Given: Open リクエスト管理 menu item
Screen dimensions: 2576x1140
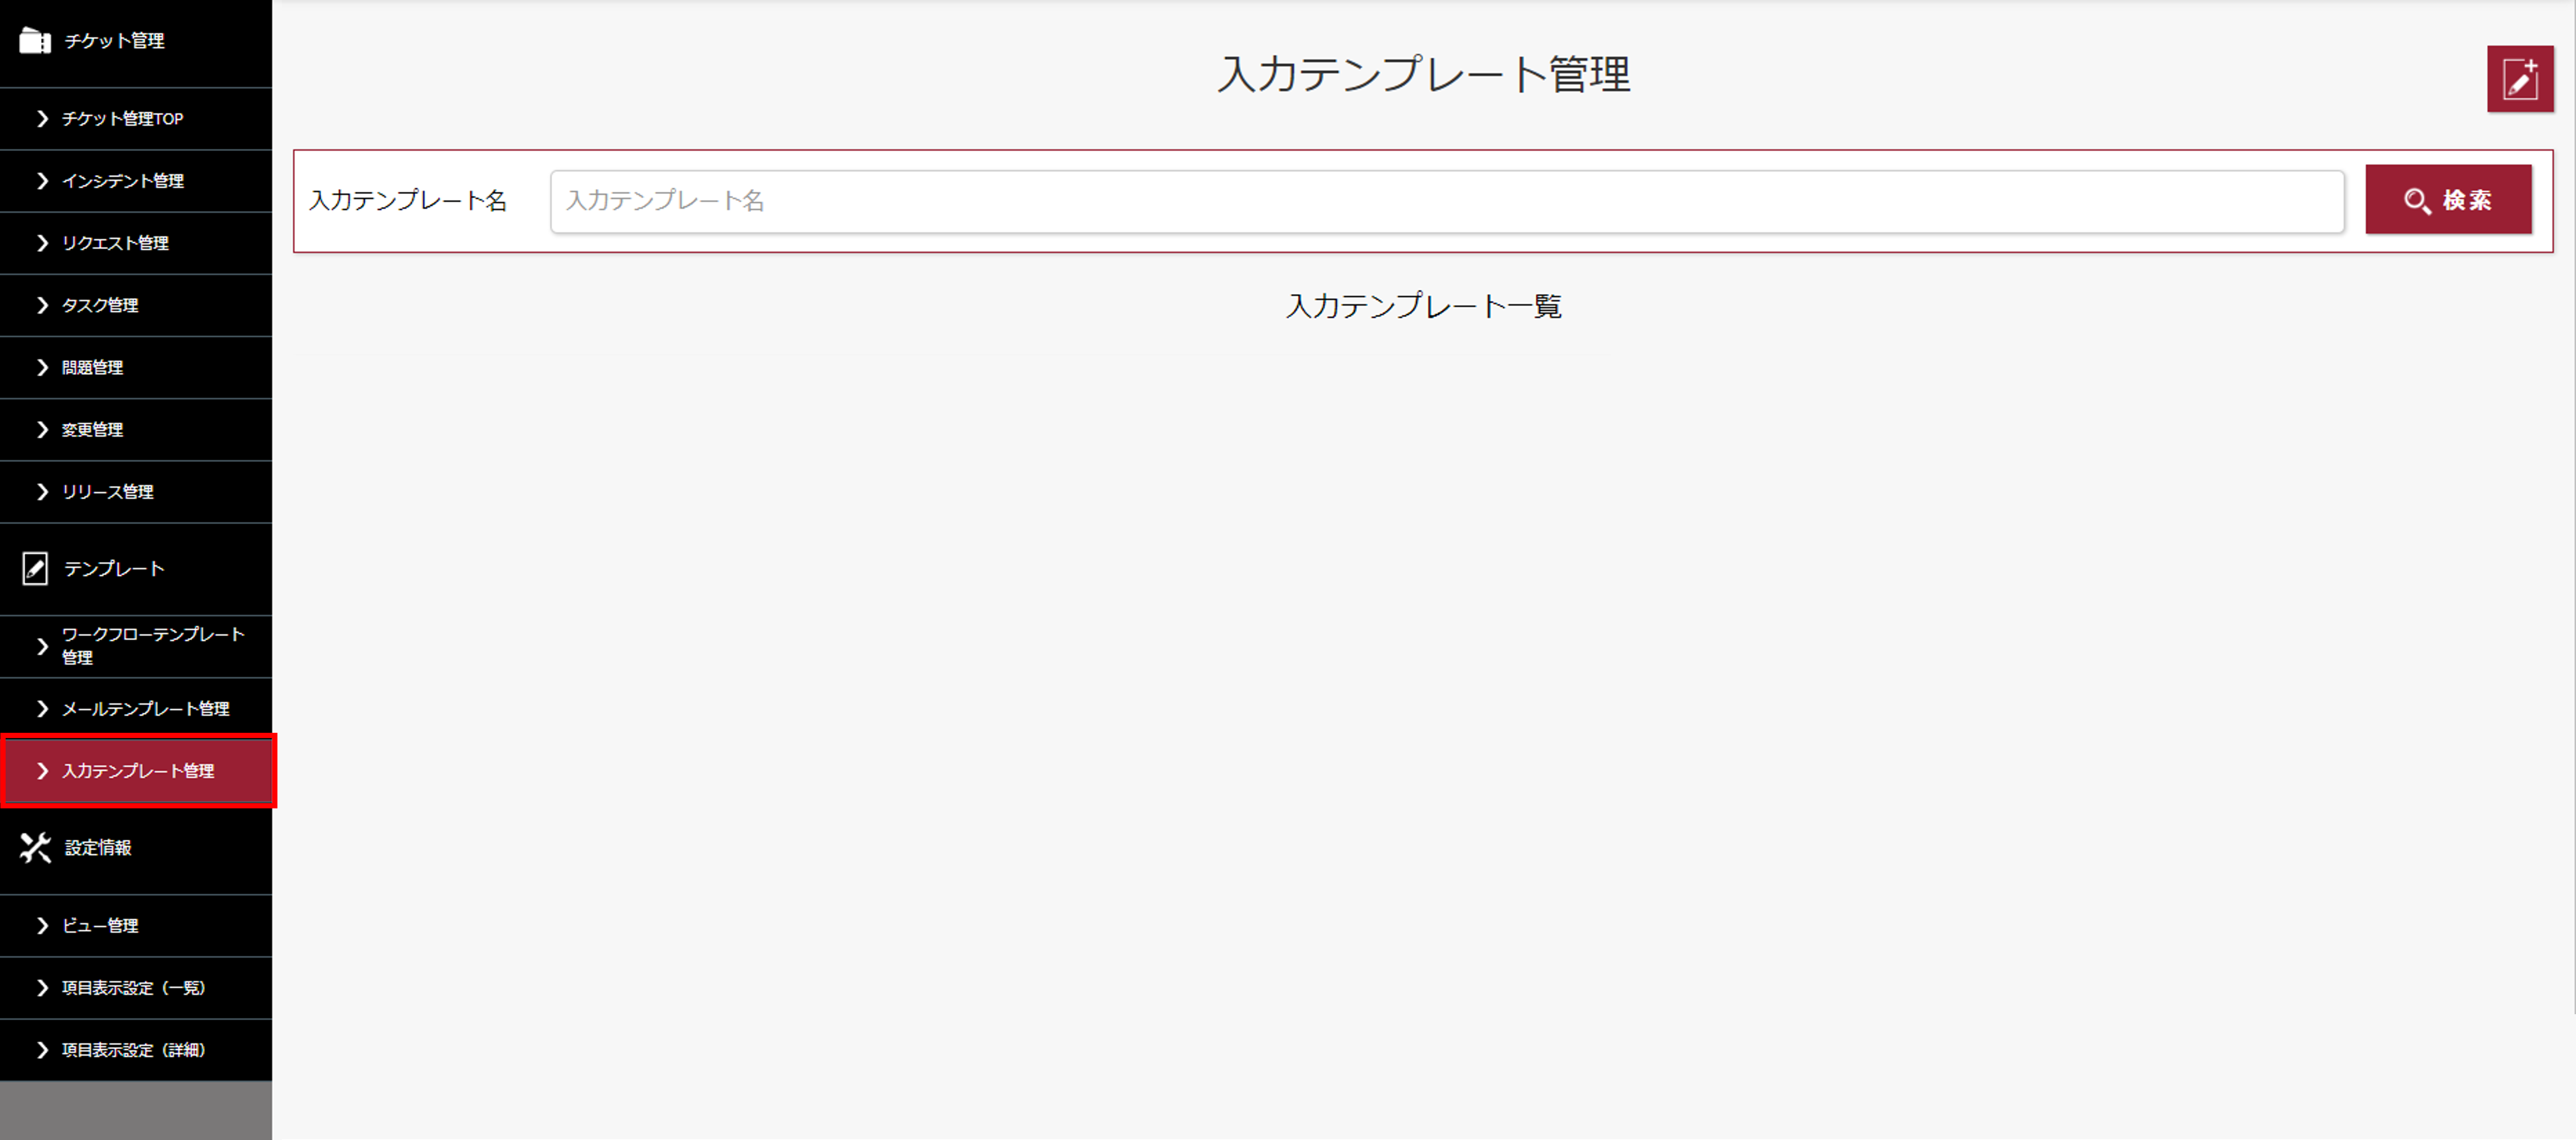Looking at the screenshot, I should click(x=136, y=243).
